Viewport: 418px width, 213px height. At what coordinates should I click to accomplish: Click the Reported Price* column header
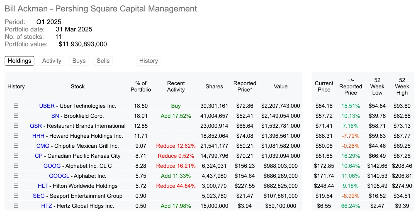coord(245,86)
